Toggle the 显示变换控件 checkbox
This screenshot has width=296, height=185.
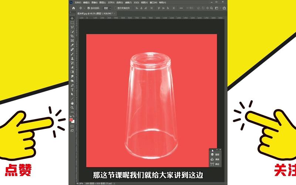(x=115, y=8)
